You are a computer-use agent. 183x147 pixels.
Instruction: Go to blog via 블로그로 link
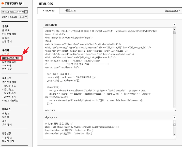point(13,17)
